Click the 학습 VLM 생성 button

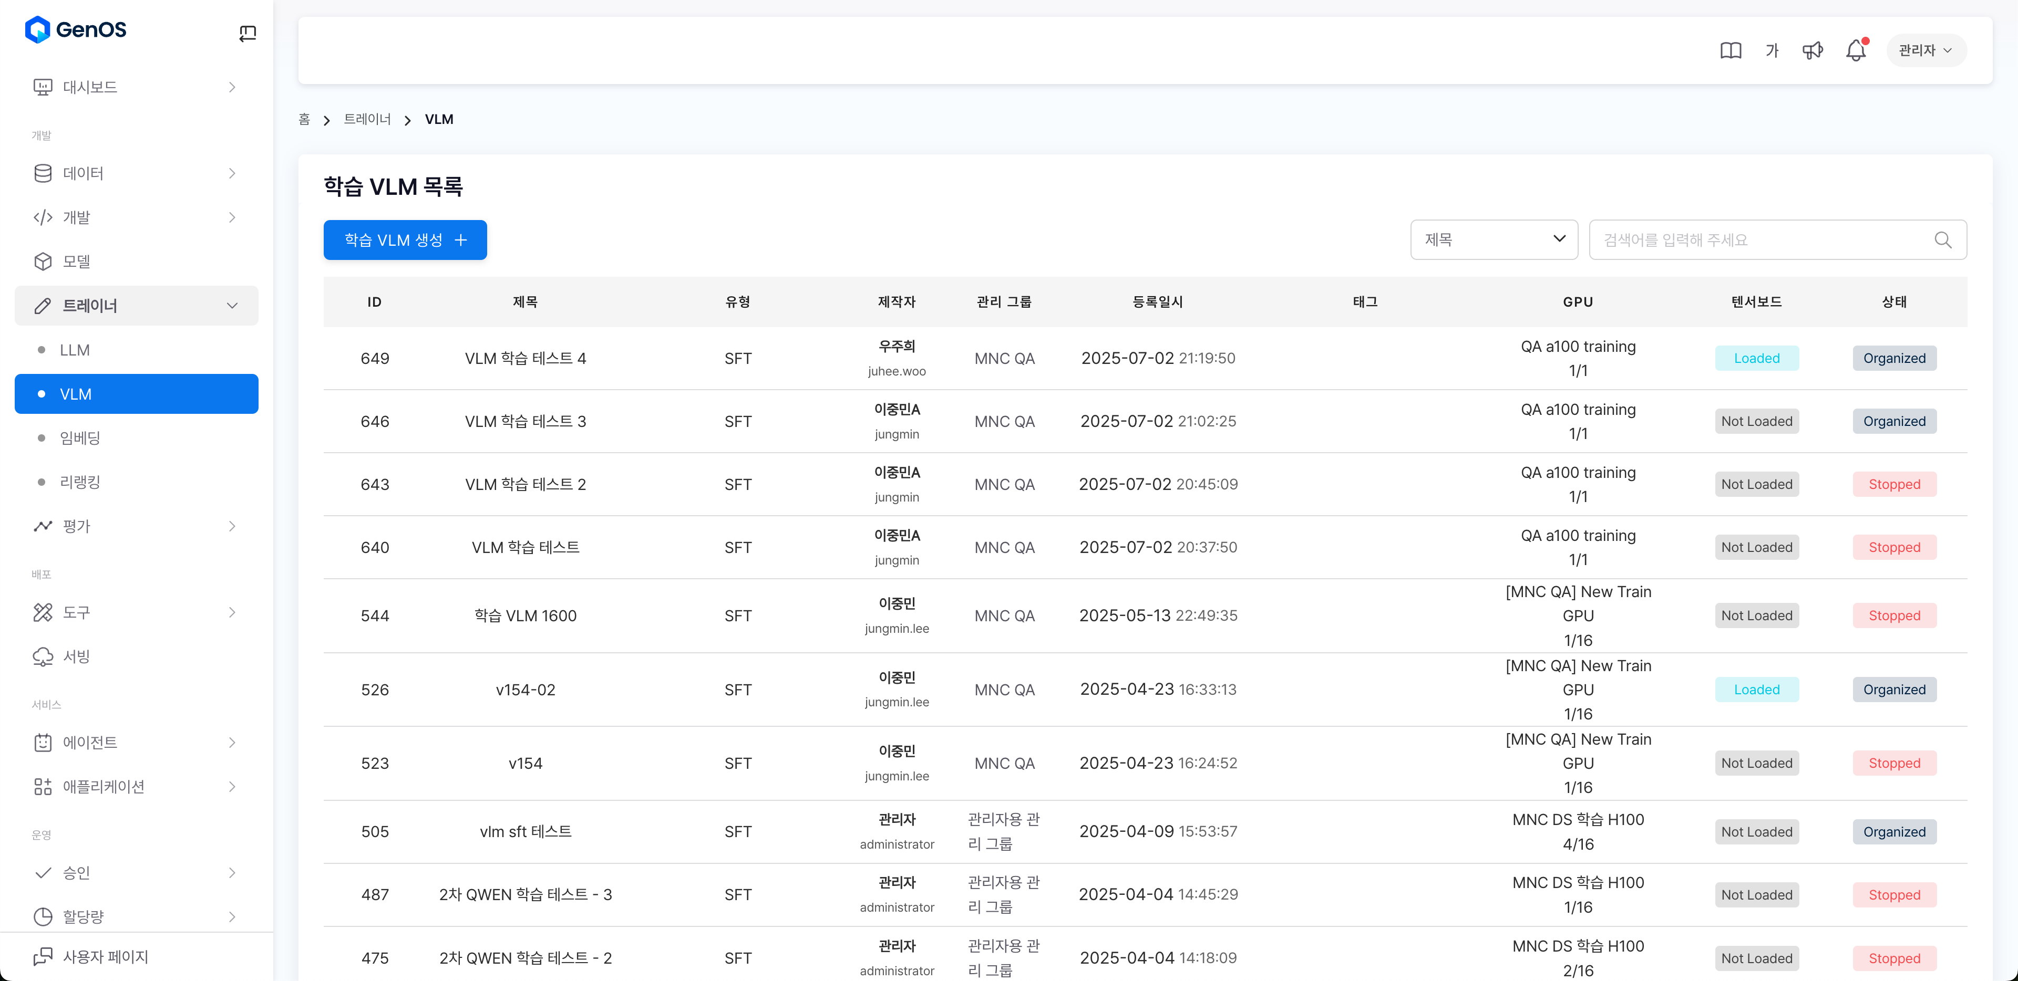[x=405, y=239]
